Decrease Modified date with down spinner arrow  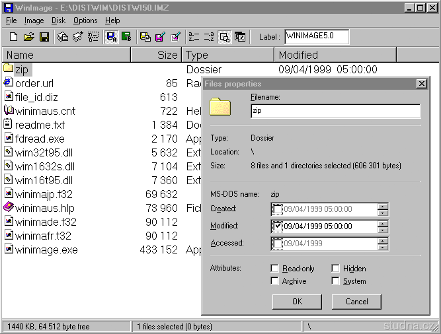click(x=383, y=230)
